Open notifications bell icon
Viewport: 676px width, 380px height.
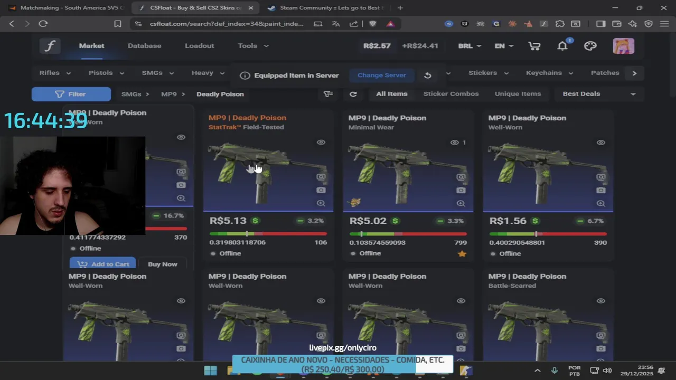click(x=562, y=46)
